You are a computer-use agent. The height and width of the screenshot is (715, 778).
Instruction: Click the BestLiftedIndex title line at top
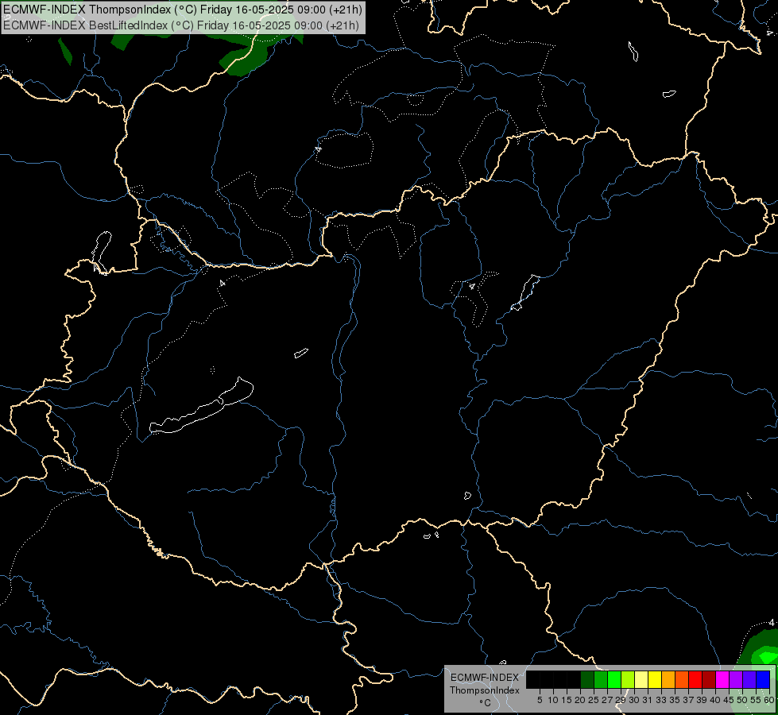pos(181,25)
